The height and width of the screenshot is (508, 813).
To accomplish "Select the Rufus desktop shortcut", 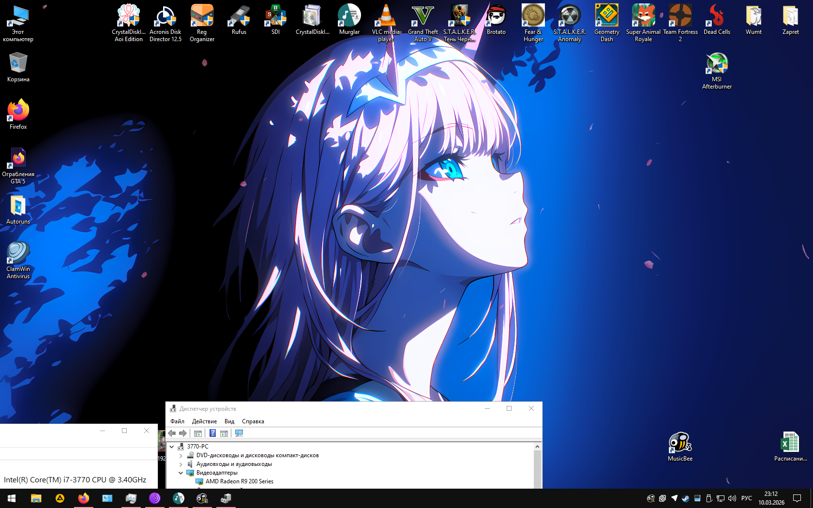I will (239, 20).
